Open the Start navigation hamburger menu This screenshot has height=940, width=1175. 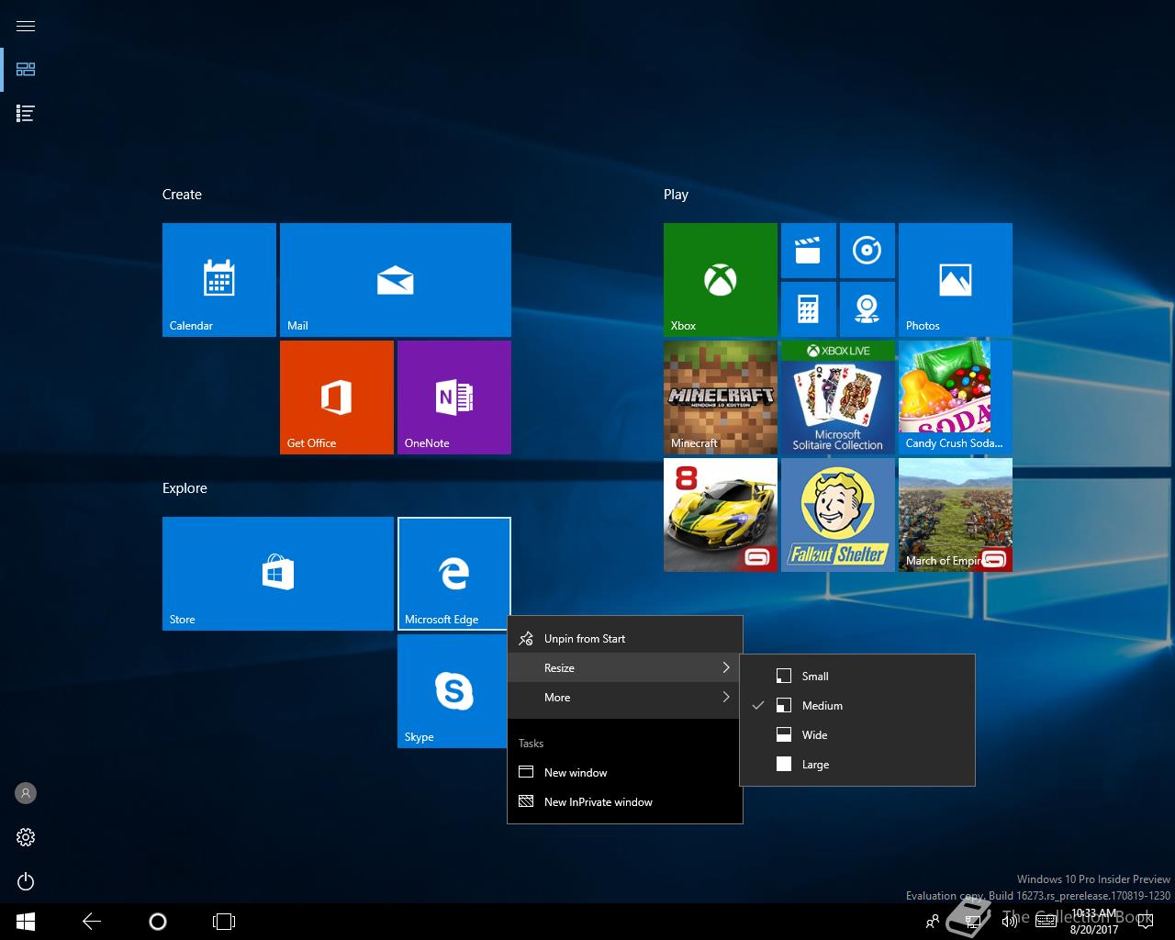click(x=25, y=25)
